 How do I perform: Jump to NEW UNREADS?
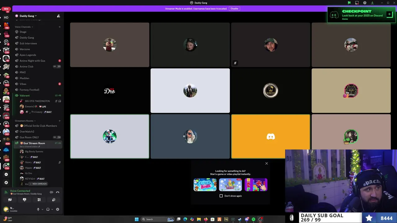38,184
